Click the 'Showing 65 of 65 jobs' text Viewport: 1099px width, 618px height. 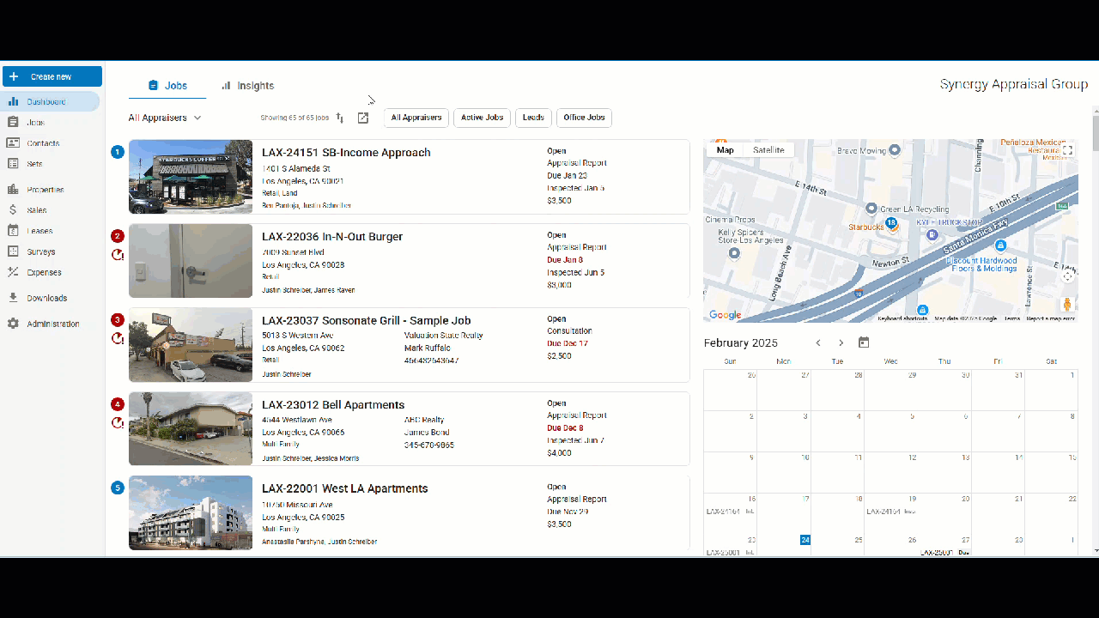(294, 118)
